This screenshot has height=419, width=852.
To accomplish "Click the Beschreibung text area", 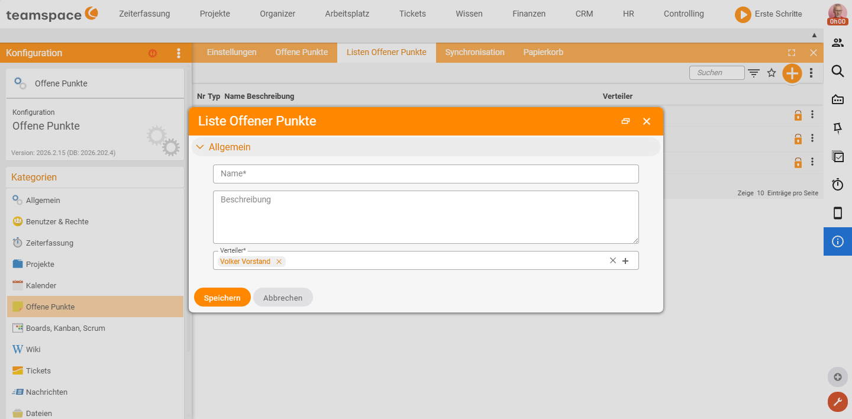I will coord(426,217).
